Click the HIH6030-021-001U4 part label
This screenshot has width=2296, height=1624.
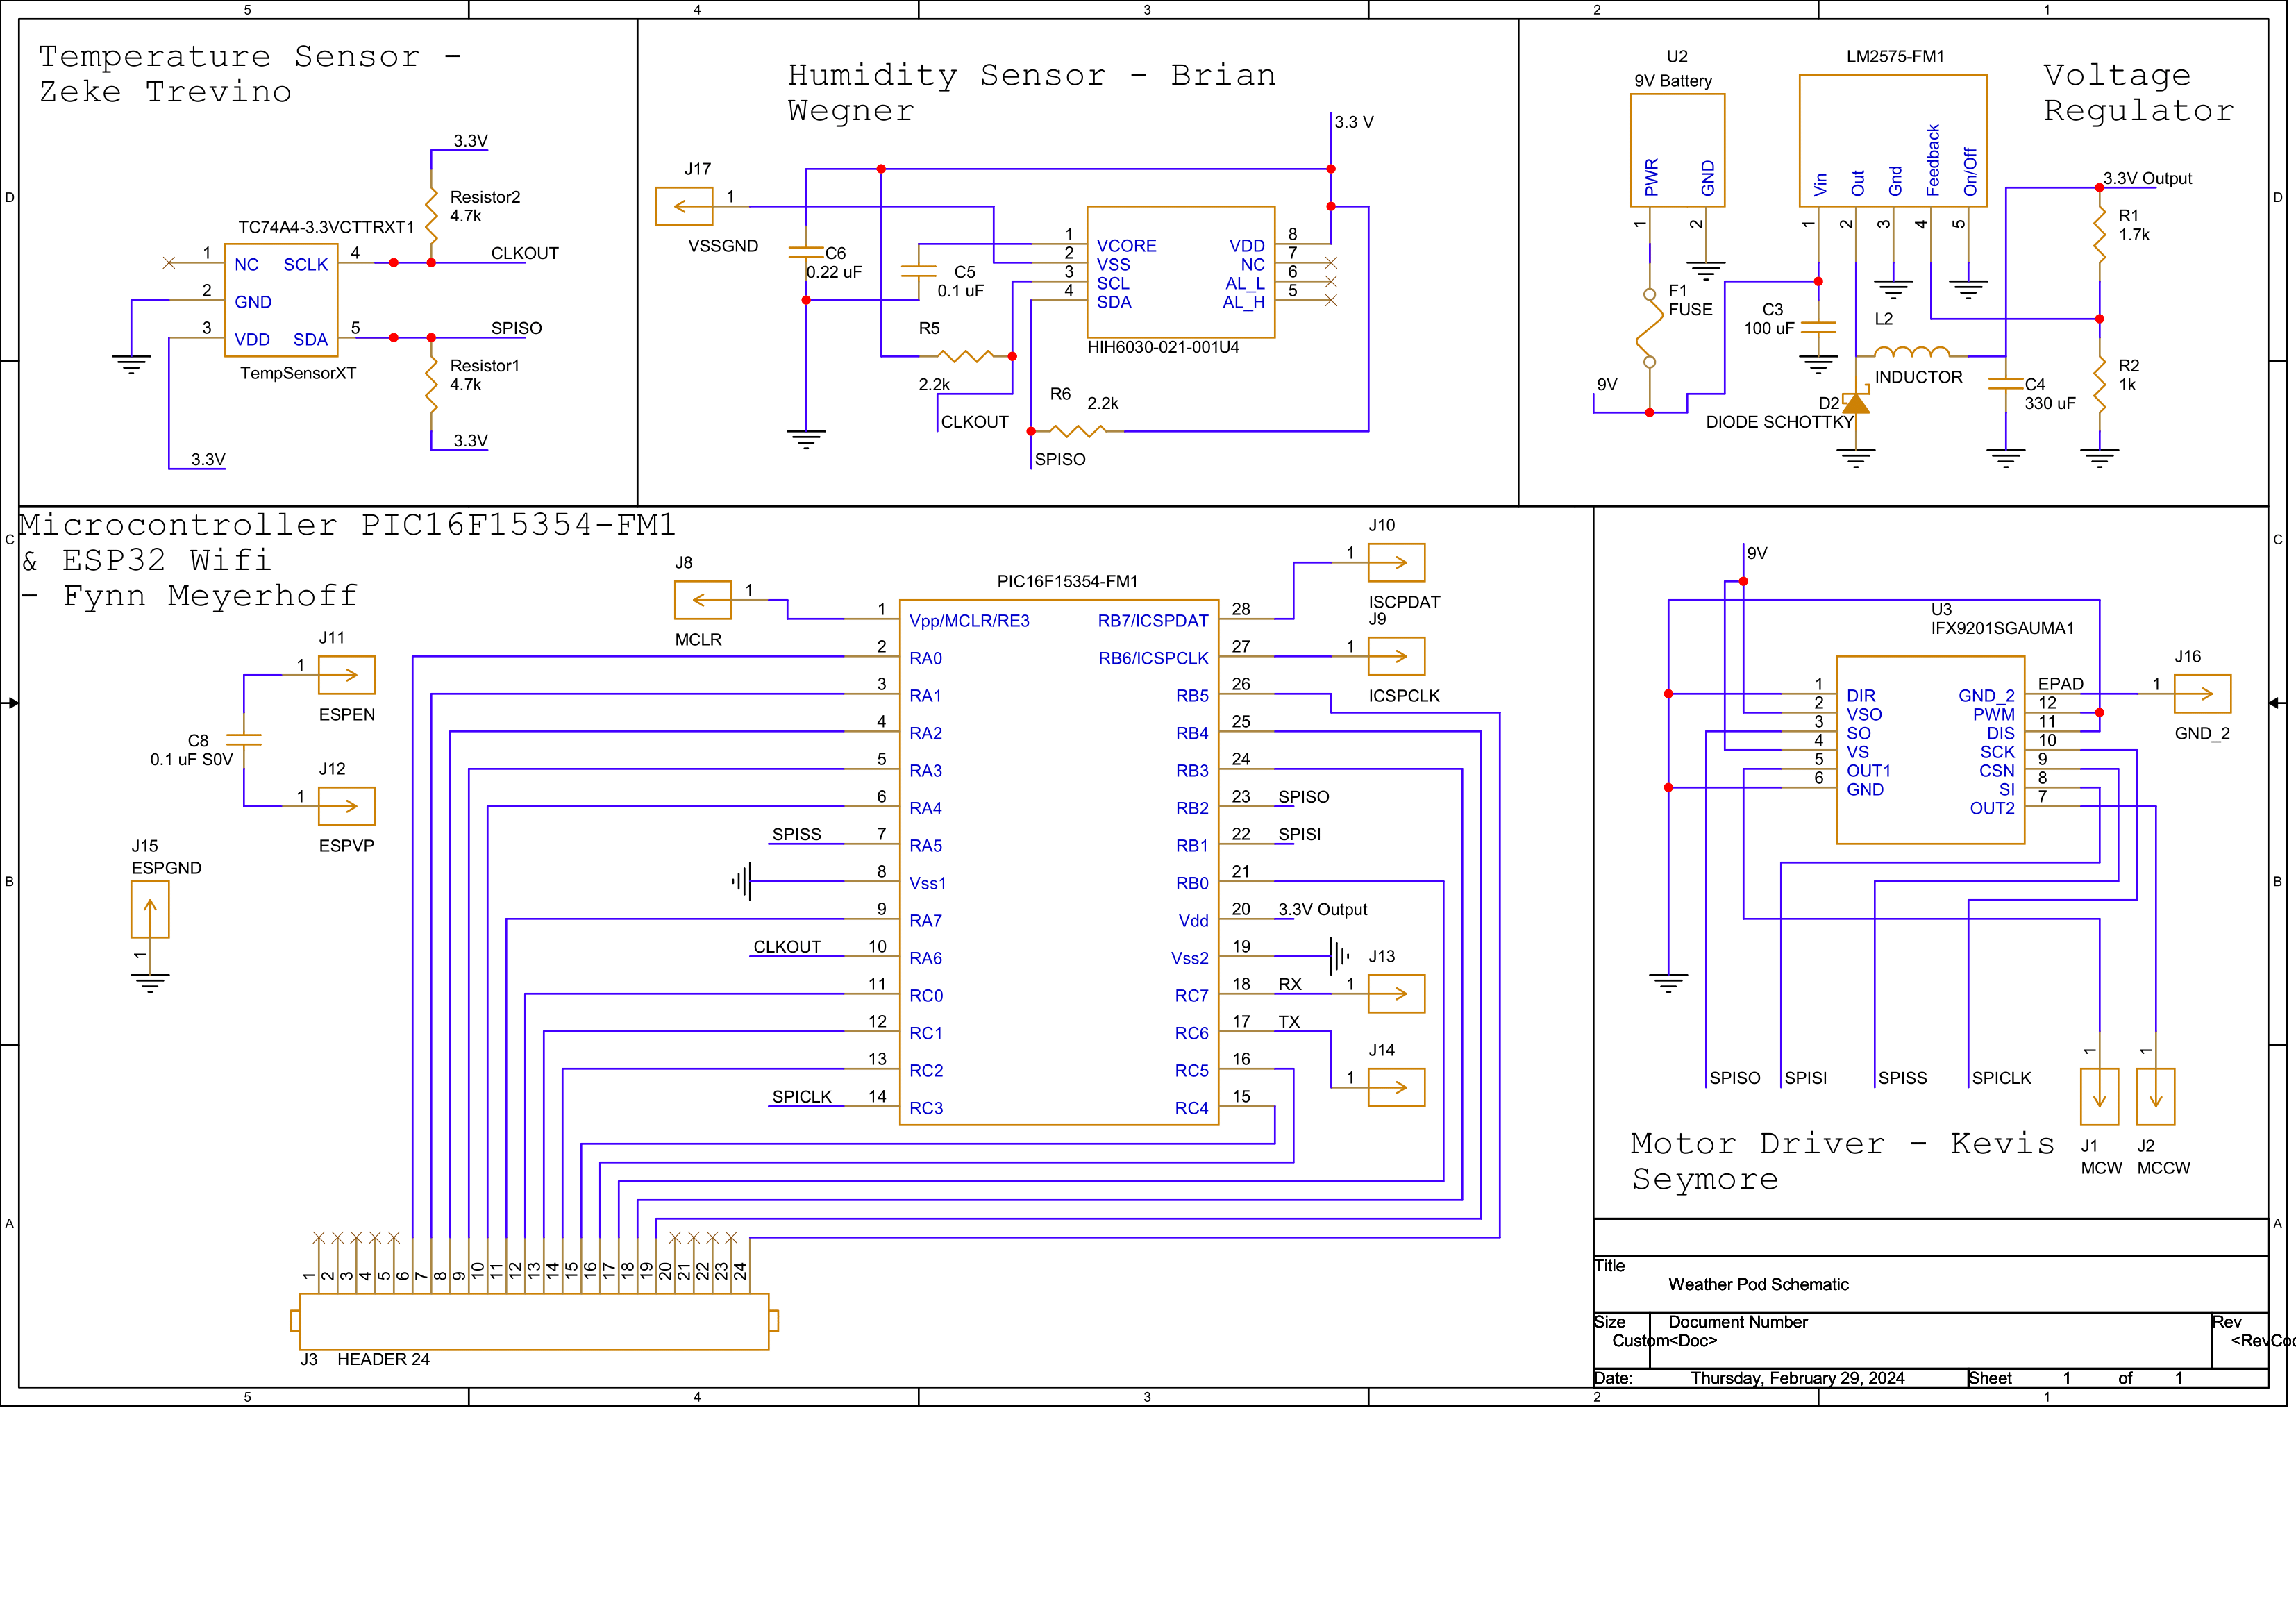click(x=1163, y=347)
